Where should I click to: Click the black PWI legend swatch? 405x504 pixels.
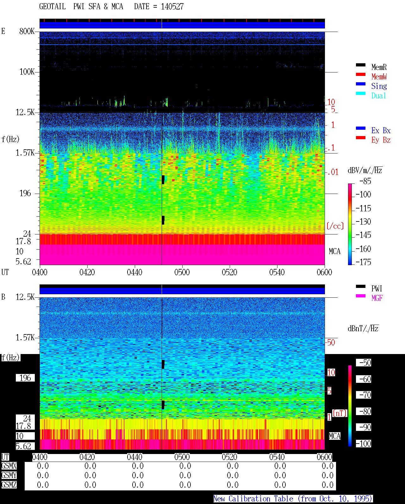pos(360,286)
